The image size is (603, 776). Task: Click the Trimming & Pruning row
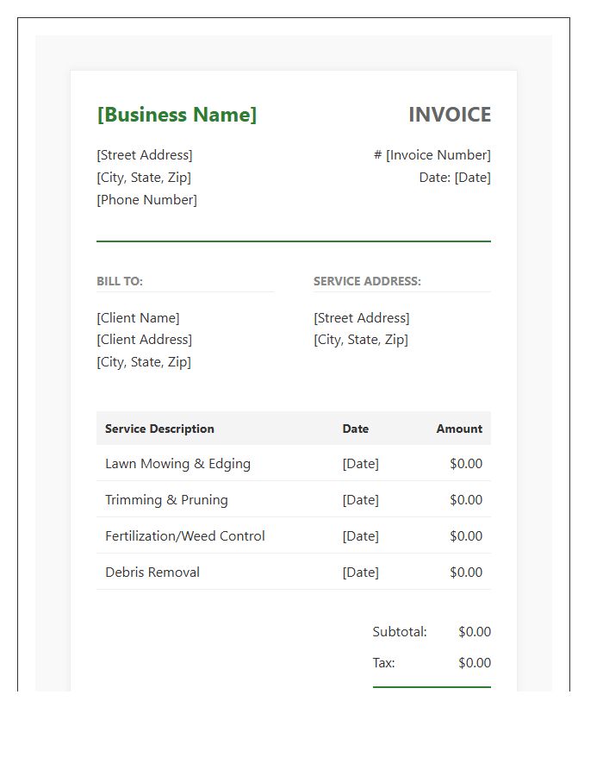pyautogui.click(x=294, y=499)
